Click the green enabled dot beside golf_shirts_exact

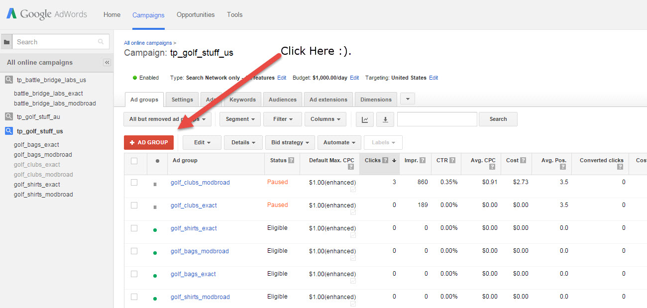pos(156,228)
